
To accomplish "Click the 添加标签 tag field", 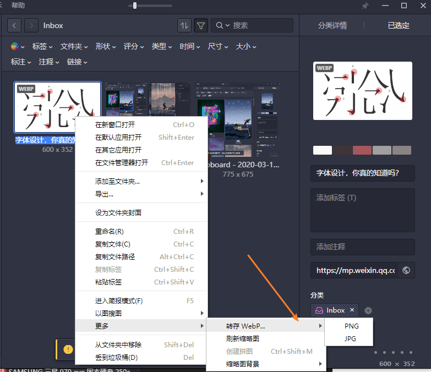I will pyautogui.click(x=363, y=210).
